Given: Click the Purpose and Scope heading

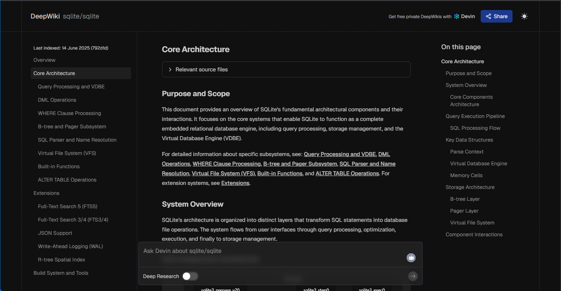Looking at the screenshot, I should pos(196,94).
